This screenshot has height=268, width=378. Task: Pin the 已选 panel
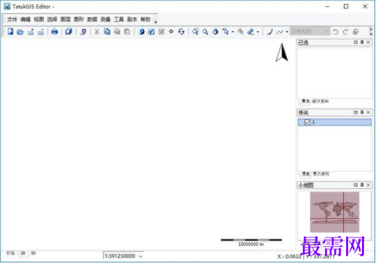362,42
